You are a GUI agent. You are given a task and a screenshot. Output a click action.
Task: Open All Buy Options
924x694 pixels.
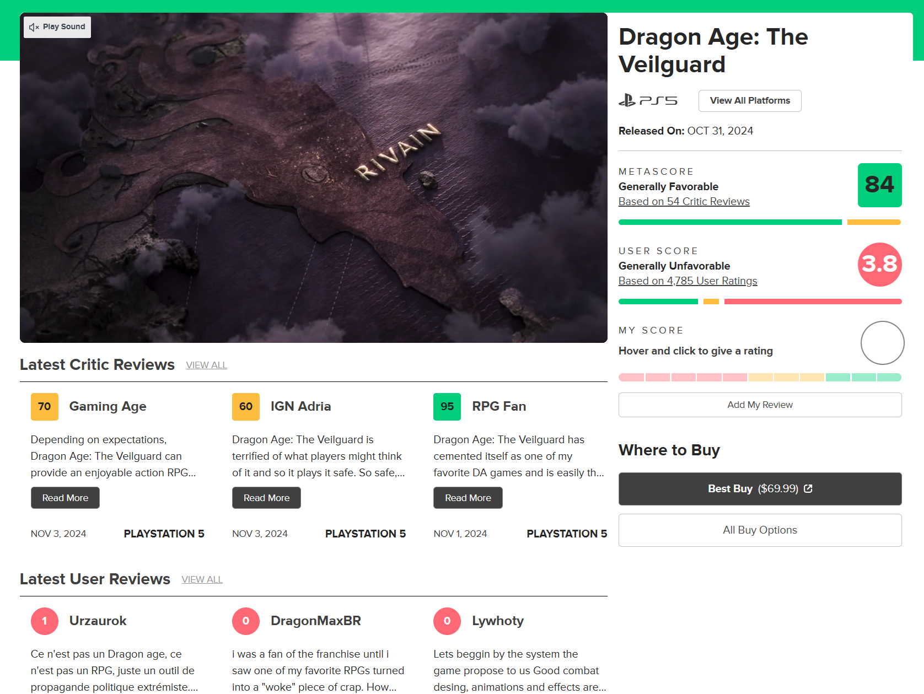coord(760,530)
